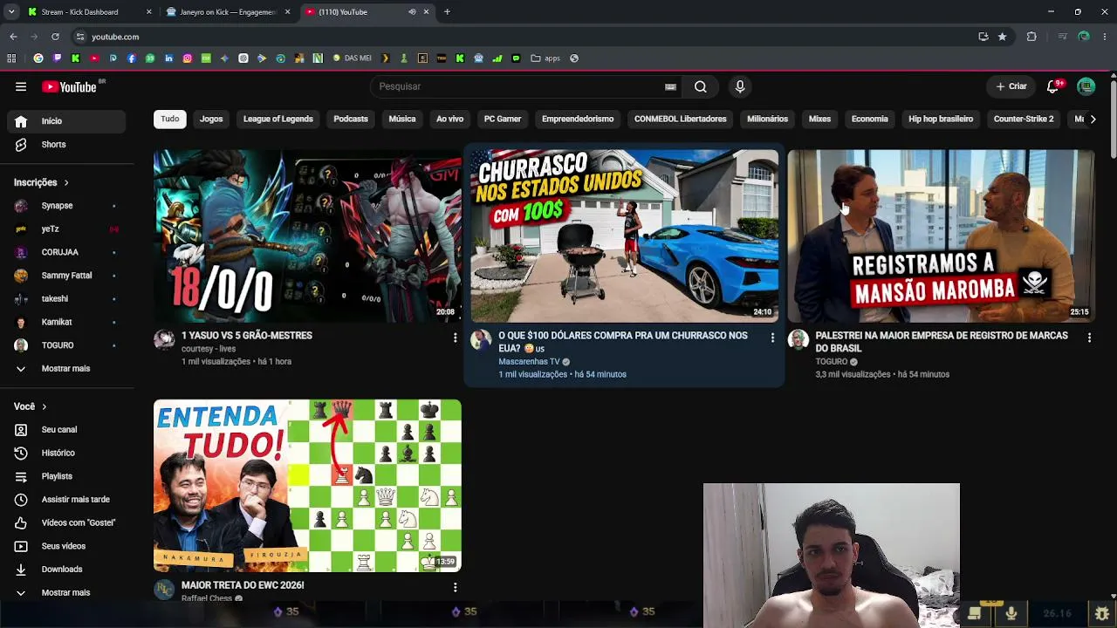Open Seu canal in the sidebar
The width and height of the screenshot is (1117, 628).
pyautogui.click(x=66, y=430)
